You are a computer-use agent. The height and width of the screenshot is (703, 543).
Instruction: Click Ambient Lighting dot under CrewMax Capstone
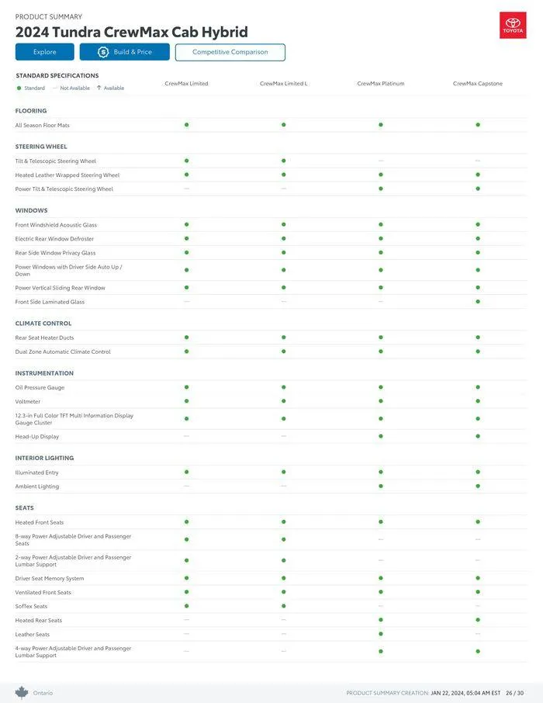click(478, 487)
